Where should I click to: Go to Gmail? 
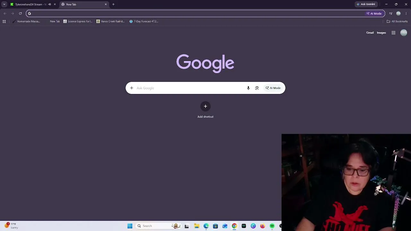click(370, 33)
